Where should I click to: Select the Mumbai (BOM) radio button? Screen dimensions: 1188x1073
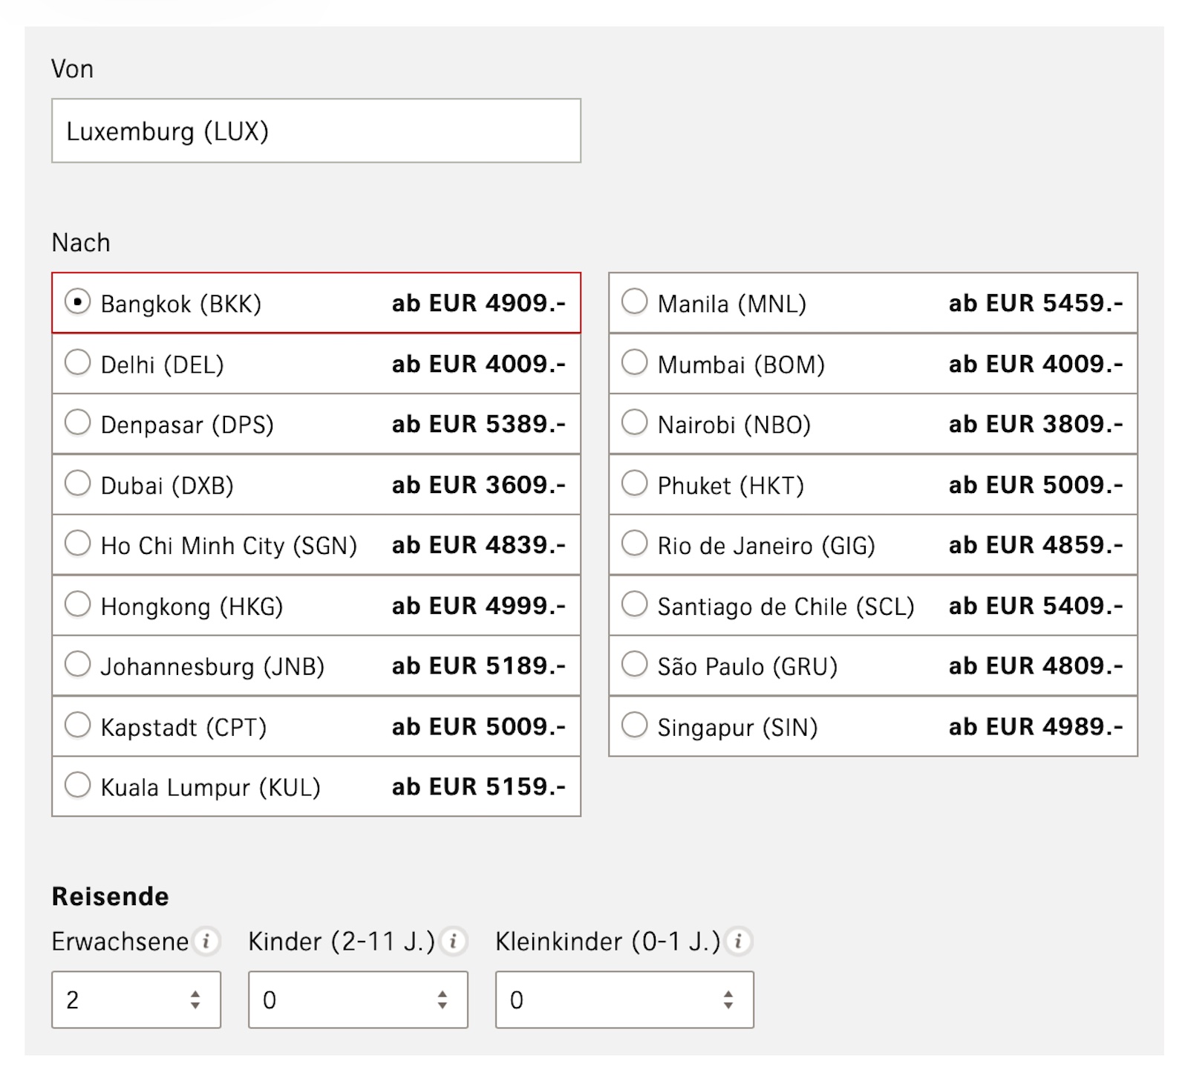pos(634,362)
